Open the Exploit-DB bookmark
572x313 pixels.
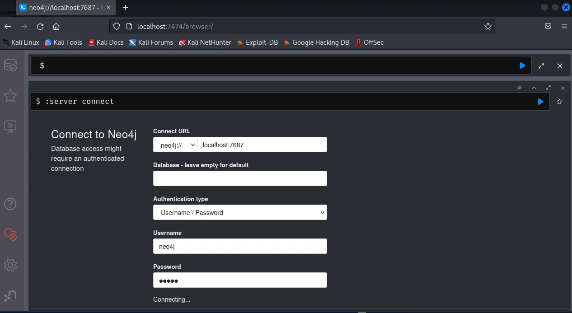pos(257,42)
